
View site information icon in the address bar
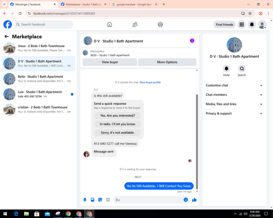pos(29,14)
